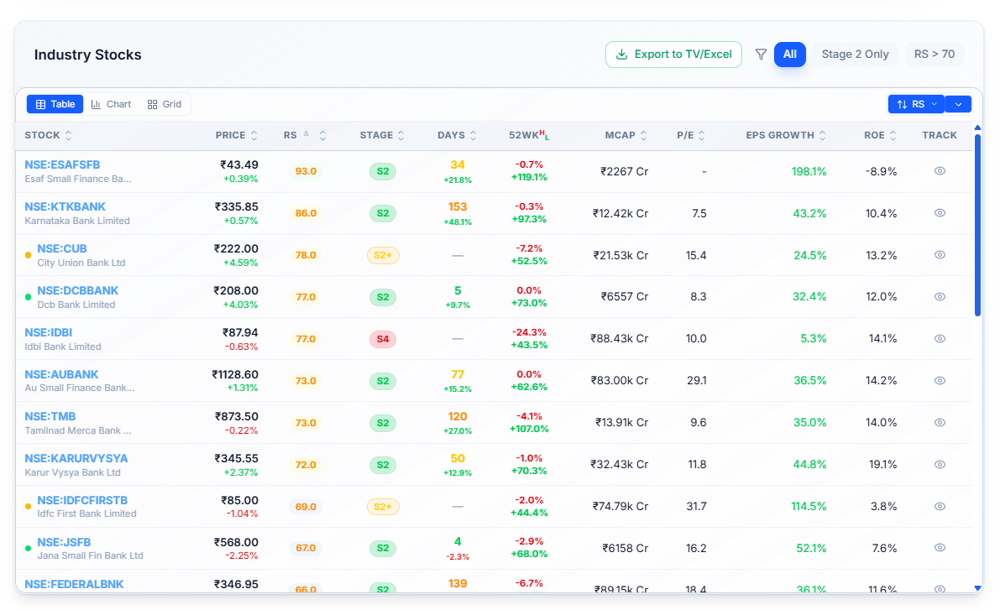The height and width of the screenshot is (610, 1000).
Task: Track NSE:TMB with eye icon
Action: (940, 423)
